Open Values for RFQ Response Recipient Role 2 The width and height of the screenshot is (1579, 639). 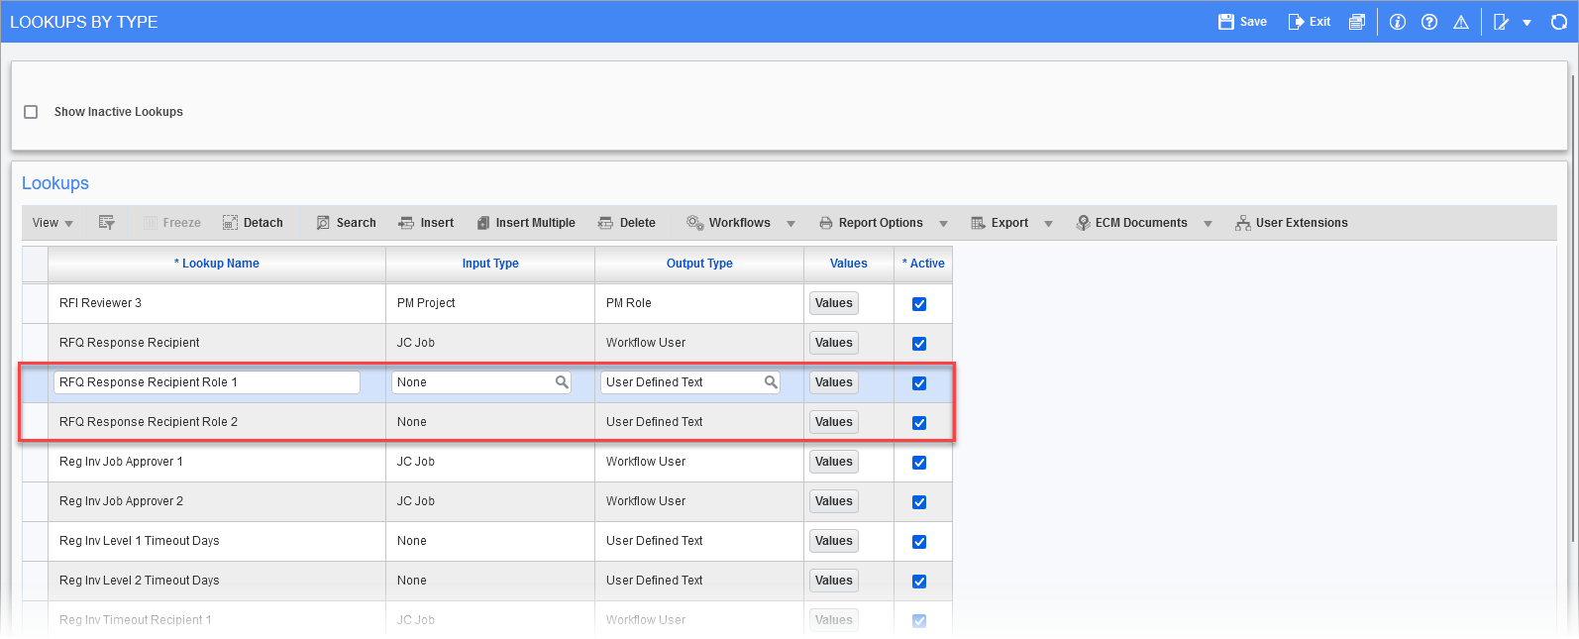pyautogui.click(x=834, y=422)
